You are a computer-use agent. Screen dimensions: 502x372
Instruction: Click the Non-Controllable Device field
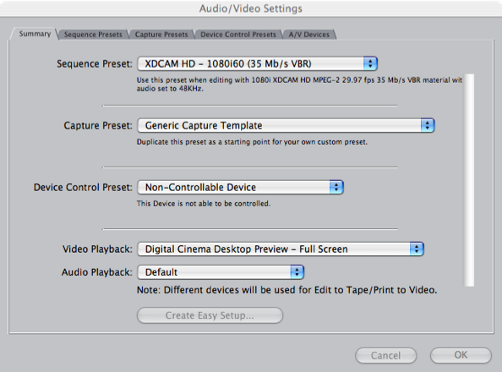tap(240, 187)
